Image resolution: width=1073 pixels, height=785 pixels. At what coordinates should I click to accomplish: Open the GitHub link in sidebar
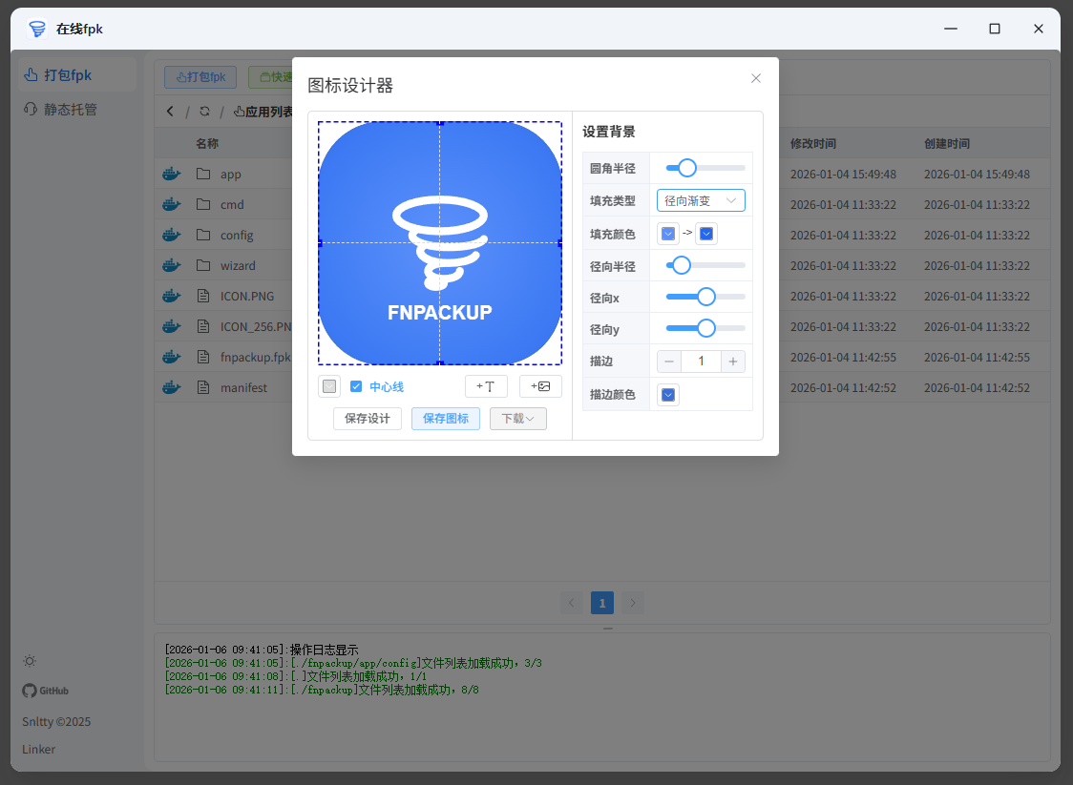tap(46, 691)
